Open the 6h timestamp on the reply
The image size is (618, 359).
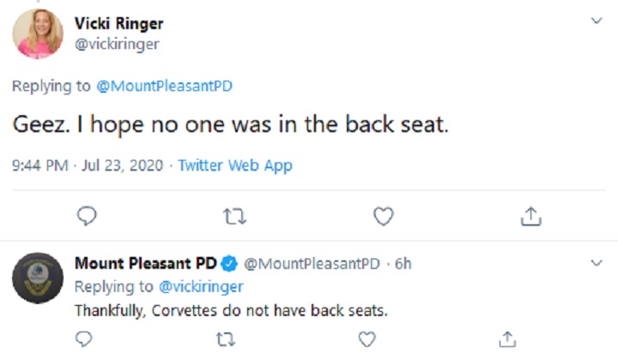tap(403, 264)
